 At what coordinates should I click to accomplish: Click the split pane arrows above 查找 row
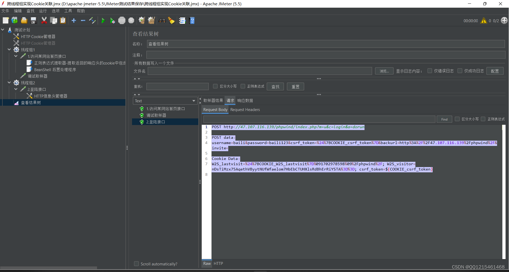click(137, 79)
